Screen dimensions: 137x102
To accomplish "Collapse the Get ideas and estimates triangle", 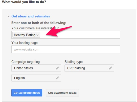I will (x=9, y=16).
